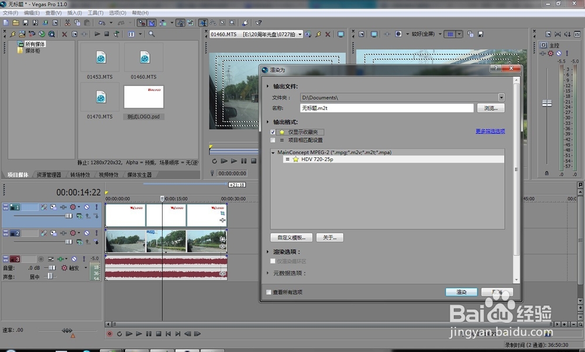Collapse MainConcept MPEG-2 format group
Image resolution: width=585 pixels, height=352 pixels.
coord(273,153)
